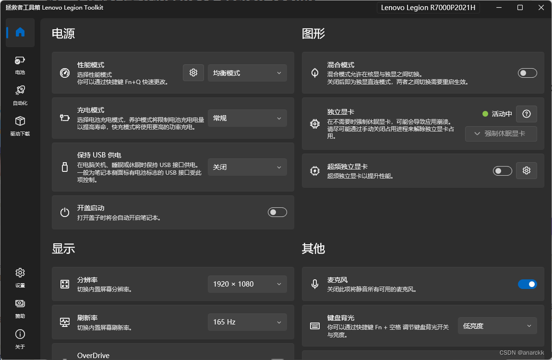
Task: Click the 独立显卡 chip icon
Action: (x=315, y=124)
